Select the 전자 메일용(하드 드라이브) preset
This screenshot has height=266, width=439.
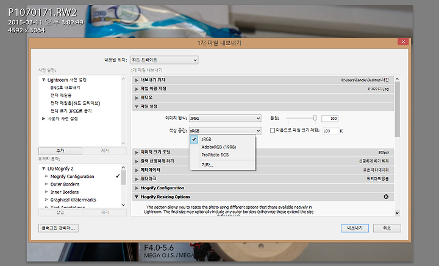(x=75, y=103)
